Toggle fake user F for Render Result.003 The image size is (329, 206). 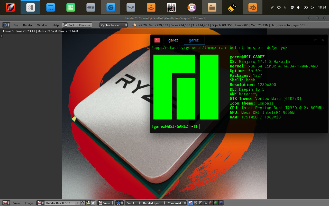click(x=78, y=203)
